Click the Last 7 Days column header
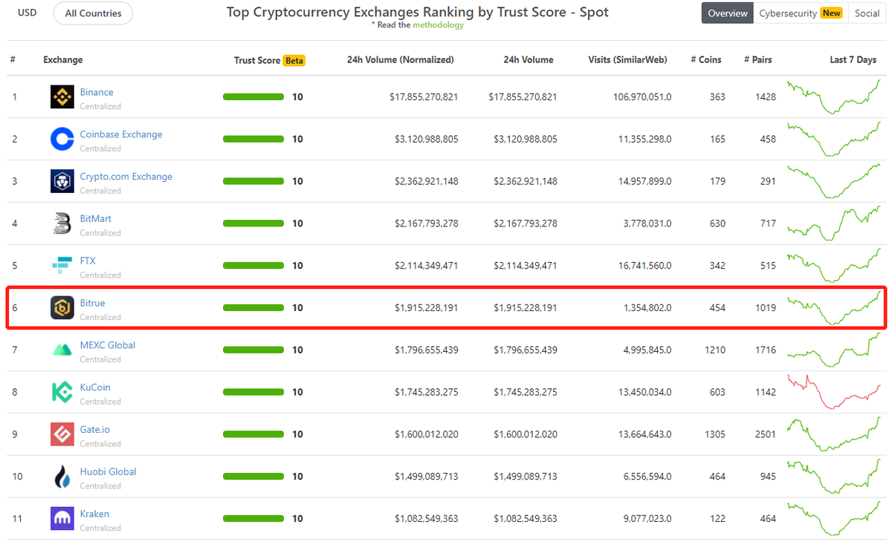This screenshot has height=542, width=892. point(853,60)
